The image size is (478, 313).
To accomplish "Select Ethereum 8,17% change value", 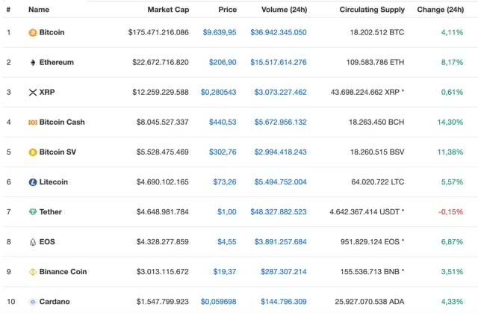I will click(452, 62).
